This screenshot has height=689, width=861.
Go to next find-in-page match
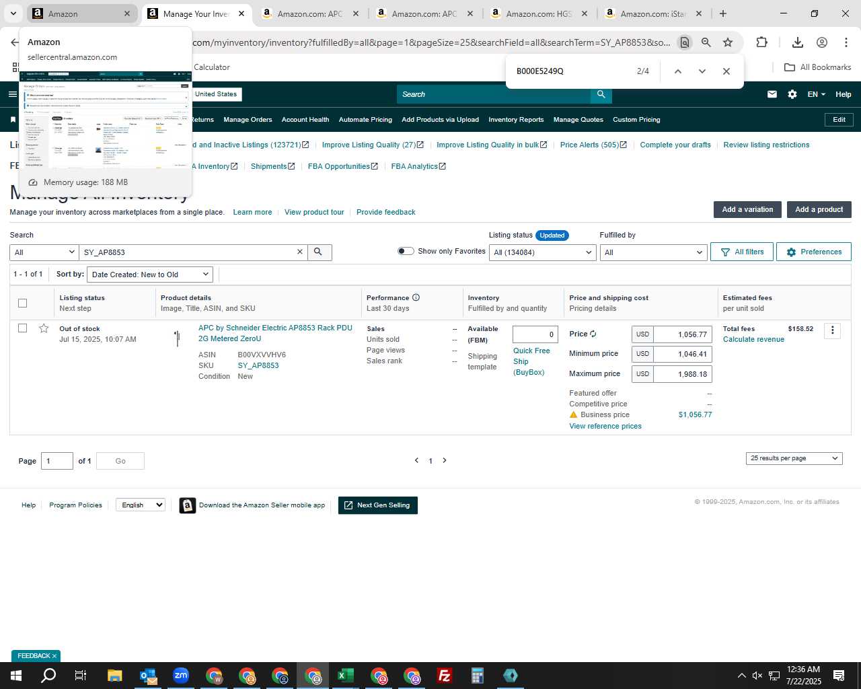point(702,71)
